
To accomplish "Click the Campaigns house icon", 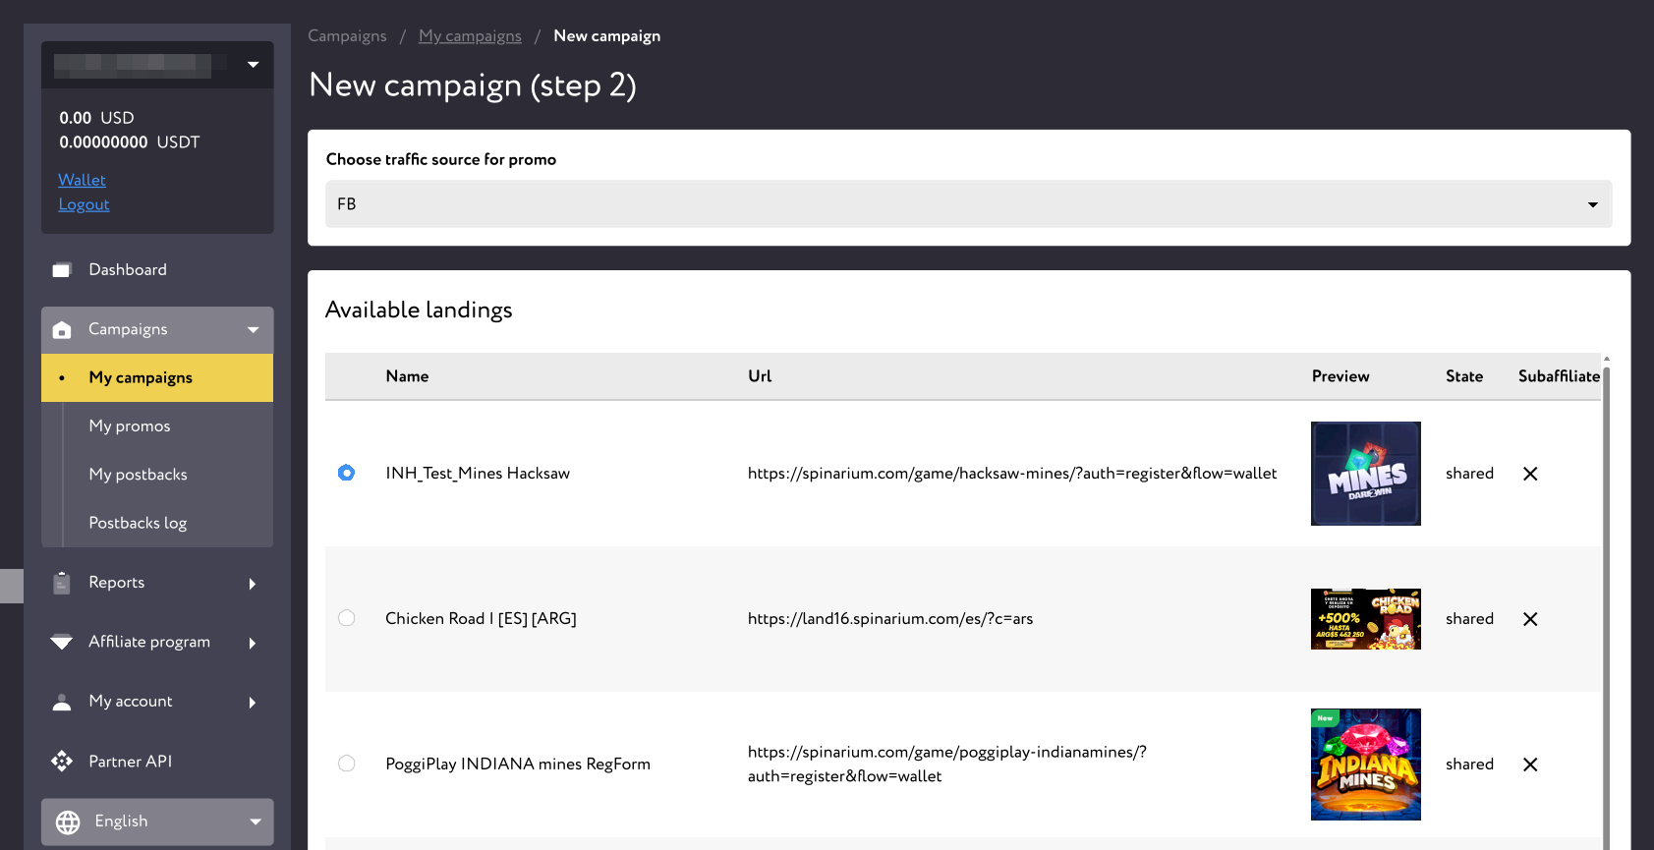I will [x=62, y=330].
